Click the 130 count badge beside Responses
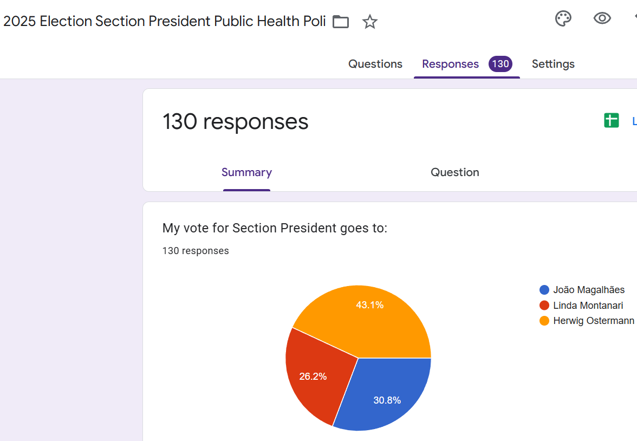The image size is (637, 441). point(500,64)
